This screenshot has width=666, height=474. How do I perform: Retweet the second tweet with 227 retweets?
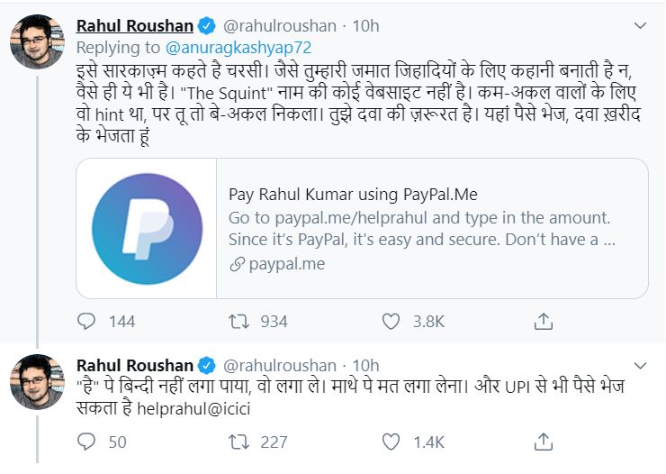click(x=238, y=442)
